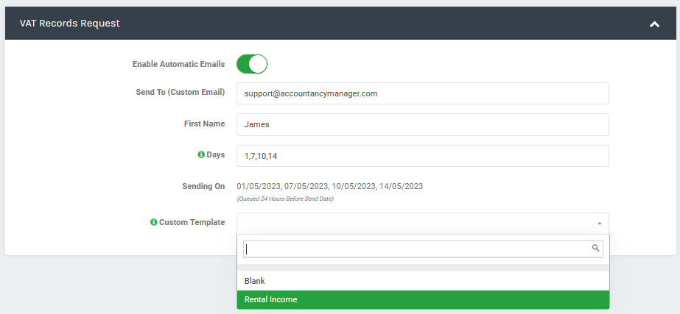Click the Queued 24 Hours Before Send Date note
The width and height of the screenshot is (680, 314).
tap(285, 199)
